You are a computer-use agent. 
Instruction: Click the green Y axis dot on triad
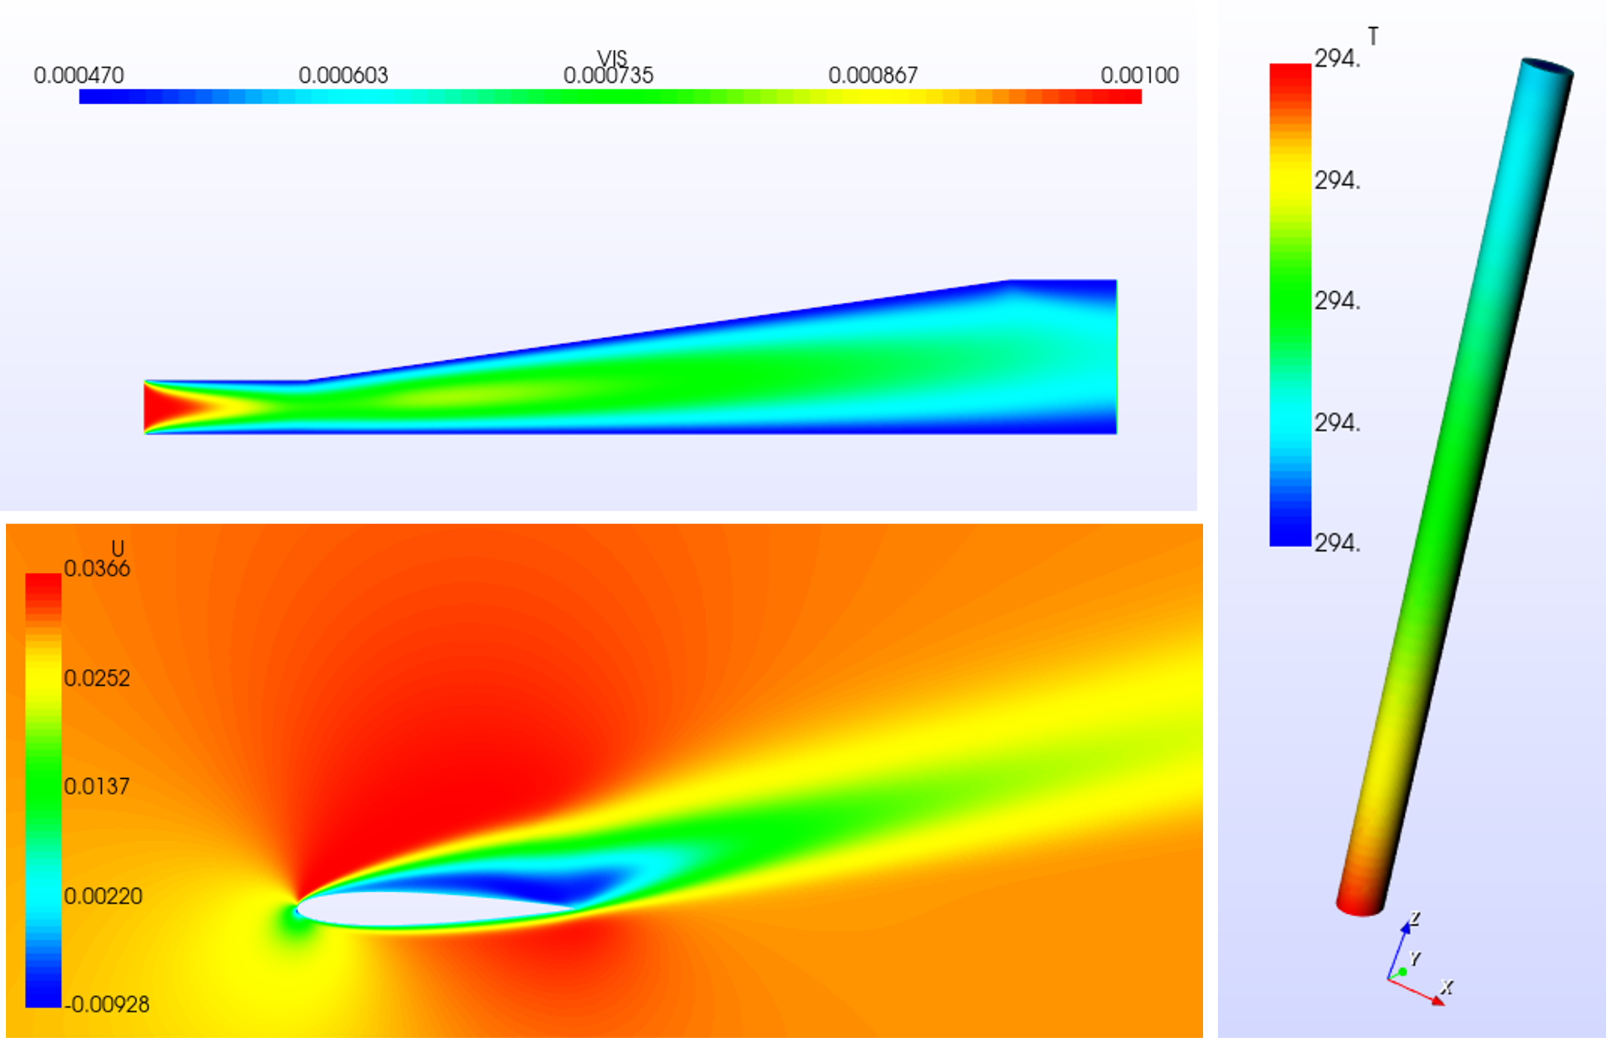click(x=1403, y=972)
